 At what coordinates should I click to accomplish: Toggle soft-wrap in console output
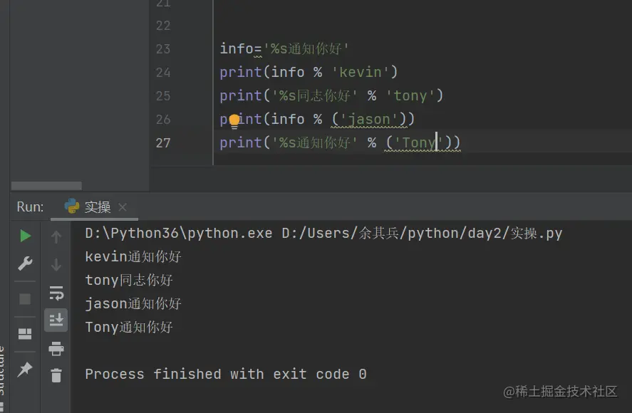[56, 293]
